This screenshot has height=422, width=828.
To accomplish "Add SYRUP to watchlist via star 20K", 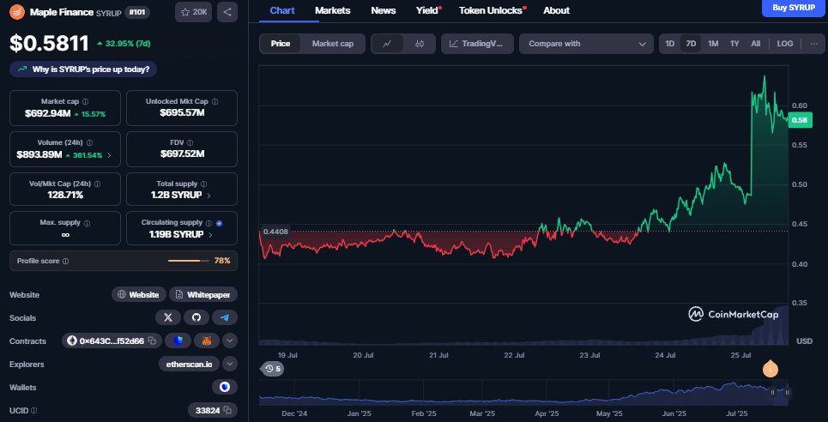I will click(x=193, y=12).
